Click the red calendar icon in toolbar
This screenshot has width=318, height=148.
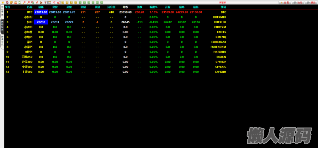coord(16,2)
